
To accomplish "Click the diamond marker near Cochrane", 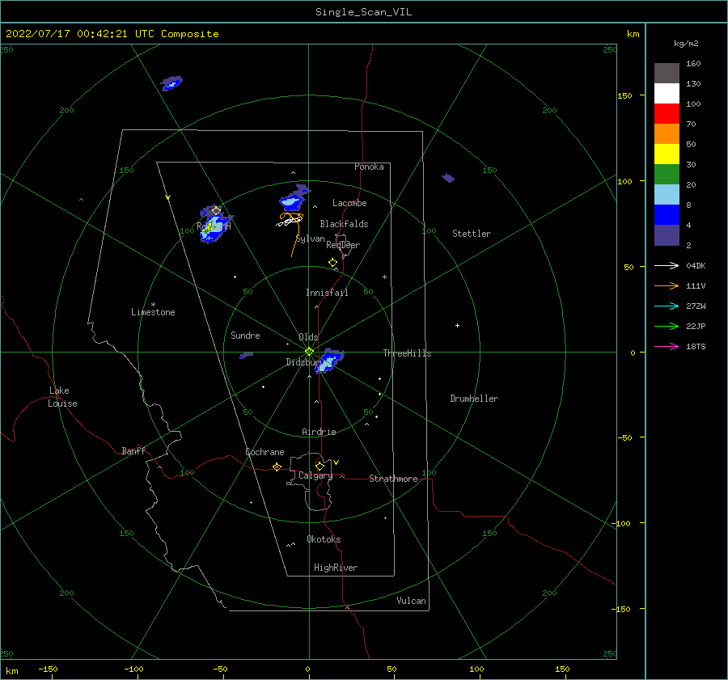I will (277, 467).
